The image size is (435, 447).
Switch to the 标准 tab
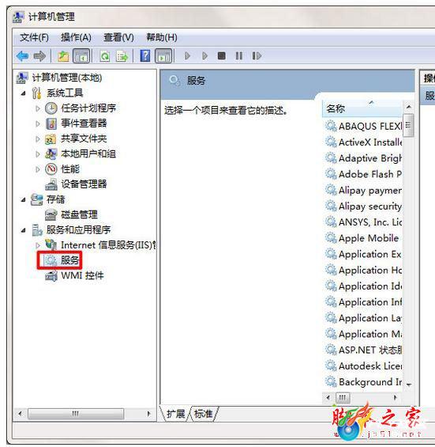pyautogui.click(x=203, y=414)
